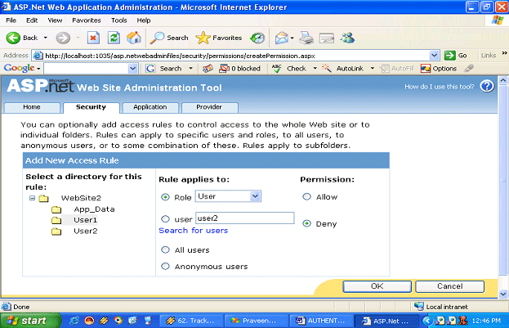
Task: Click How do I use this tool link
Action: [440, 87]
